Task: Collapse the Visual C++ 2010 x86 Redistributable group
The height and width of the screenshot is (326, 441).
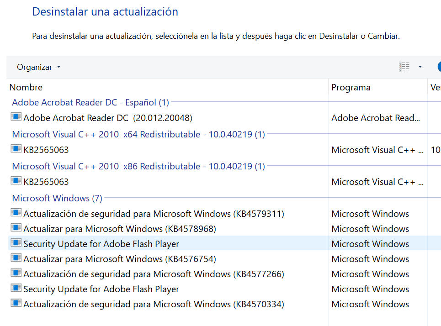Action: (x=138, y=166)
